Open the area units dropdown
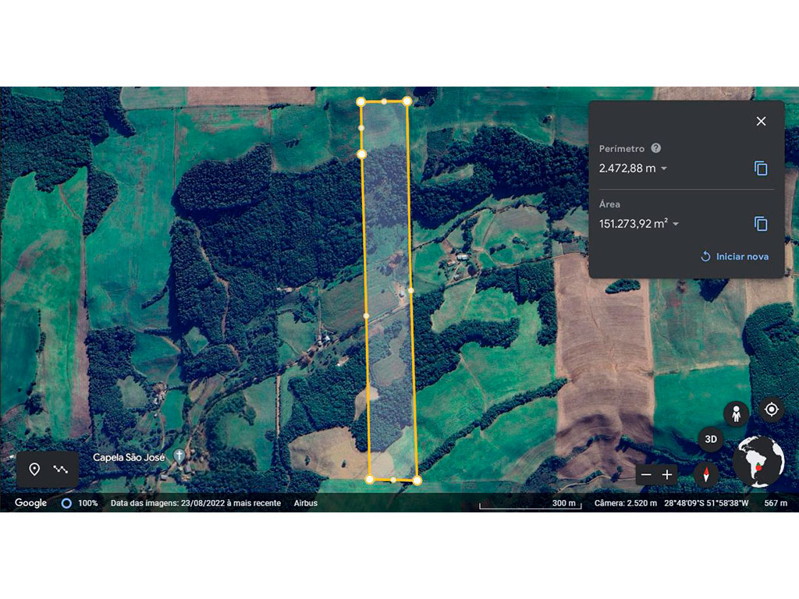Screen dimensions: 799x599 coord(676,225)
